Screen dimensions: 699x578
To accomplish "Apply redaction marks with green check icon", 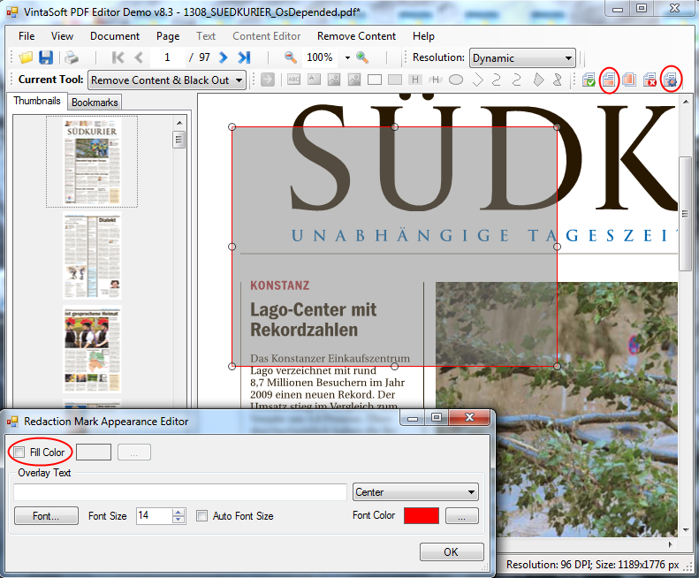I will pyautogui.click(x=589, y=80).
